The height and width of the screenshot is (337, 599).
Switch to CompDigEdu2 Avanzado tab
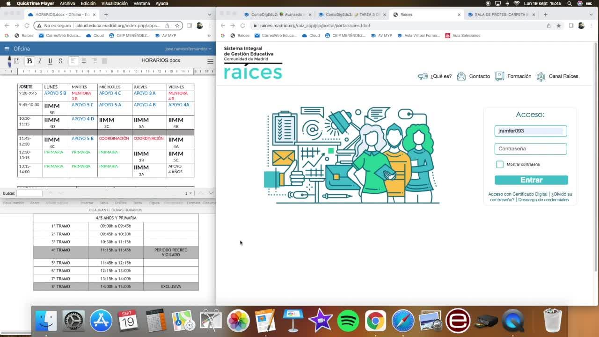coord(278,15)
